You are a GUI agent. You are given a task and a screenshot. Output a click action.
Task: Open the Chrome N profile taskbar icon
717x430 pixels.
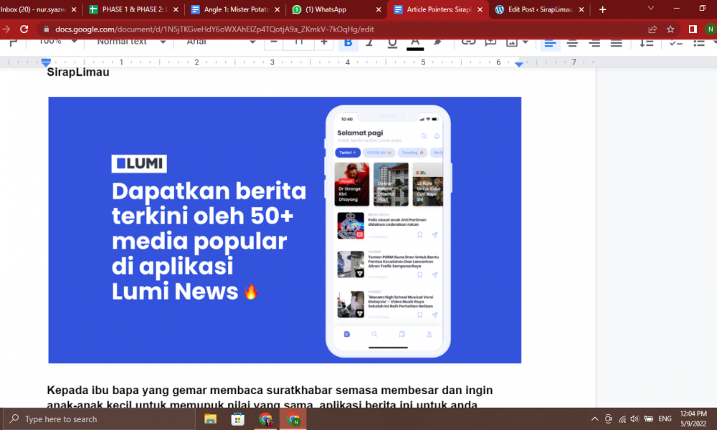[293, 419]
